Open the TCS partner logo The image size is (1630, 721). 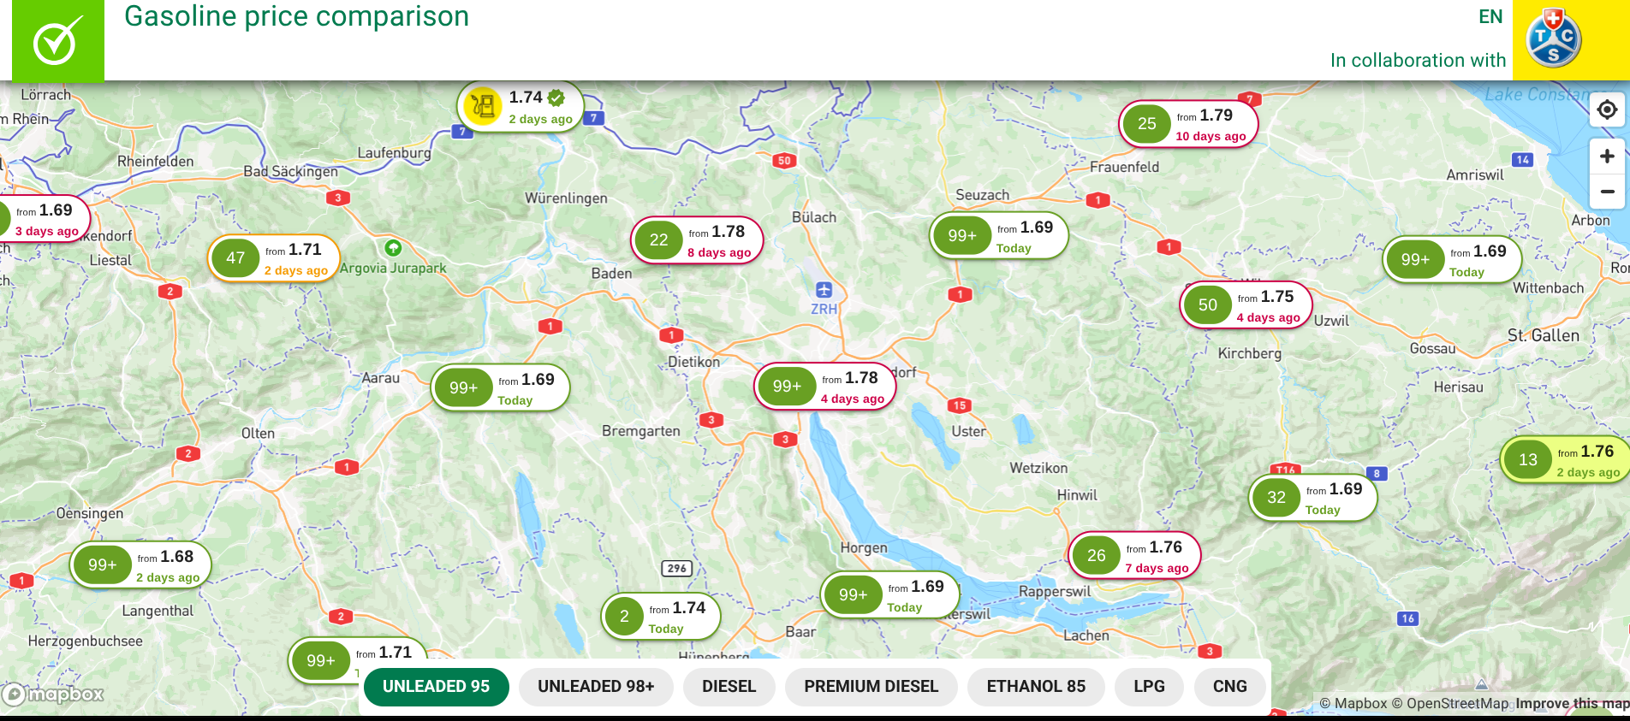point(1553,39)
